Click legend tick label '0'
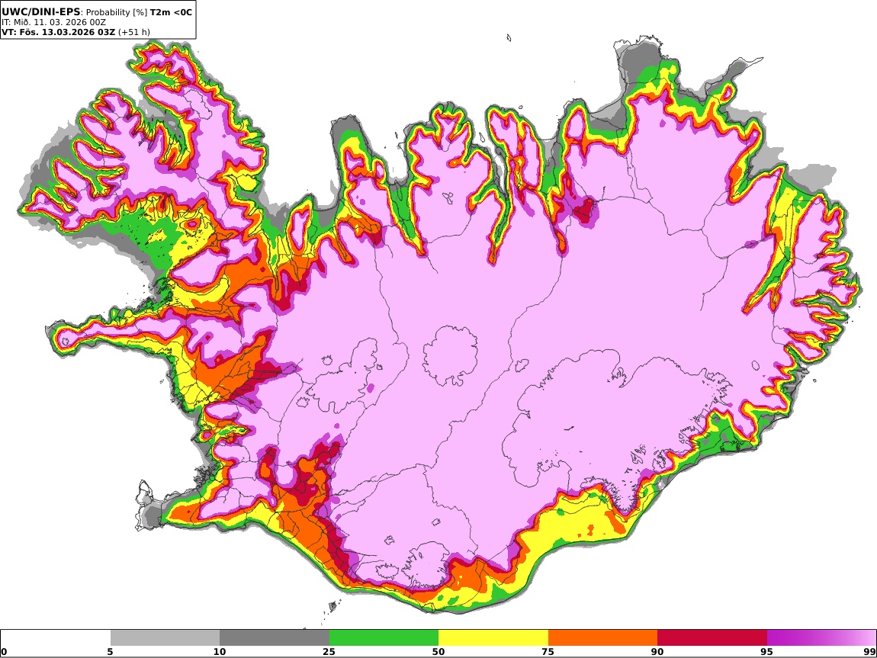This screenshot has width=877, height=658. coord(5,652)
